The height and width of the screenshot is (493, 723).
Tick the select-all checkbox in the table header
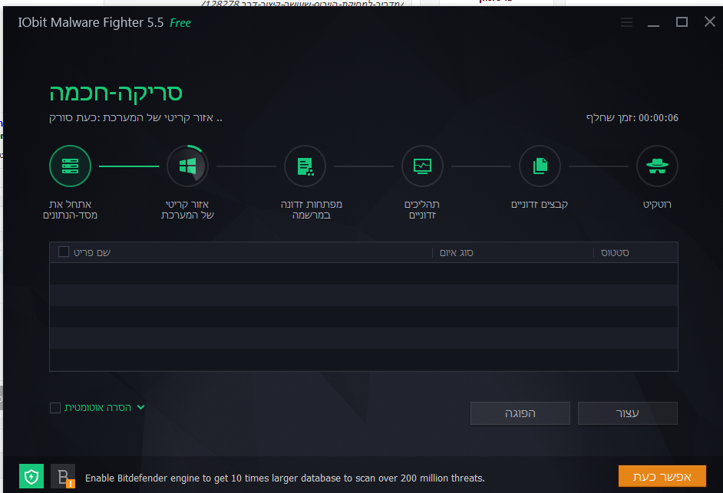pos(64,251)
